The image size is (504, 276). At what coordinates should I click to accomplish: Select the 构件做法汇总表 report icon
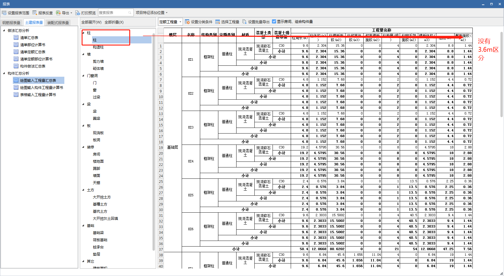pos(16,66)
